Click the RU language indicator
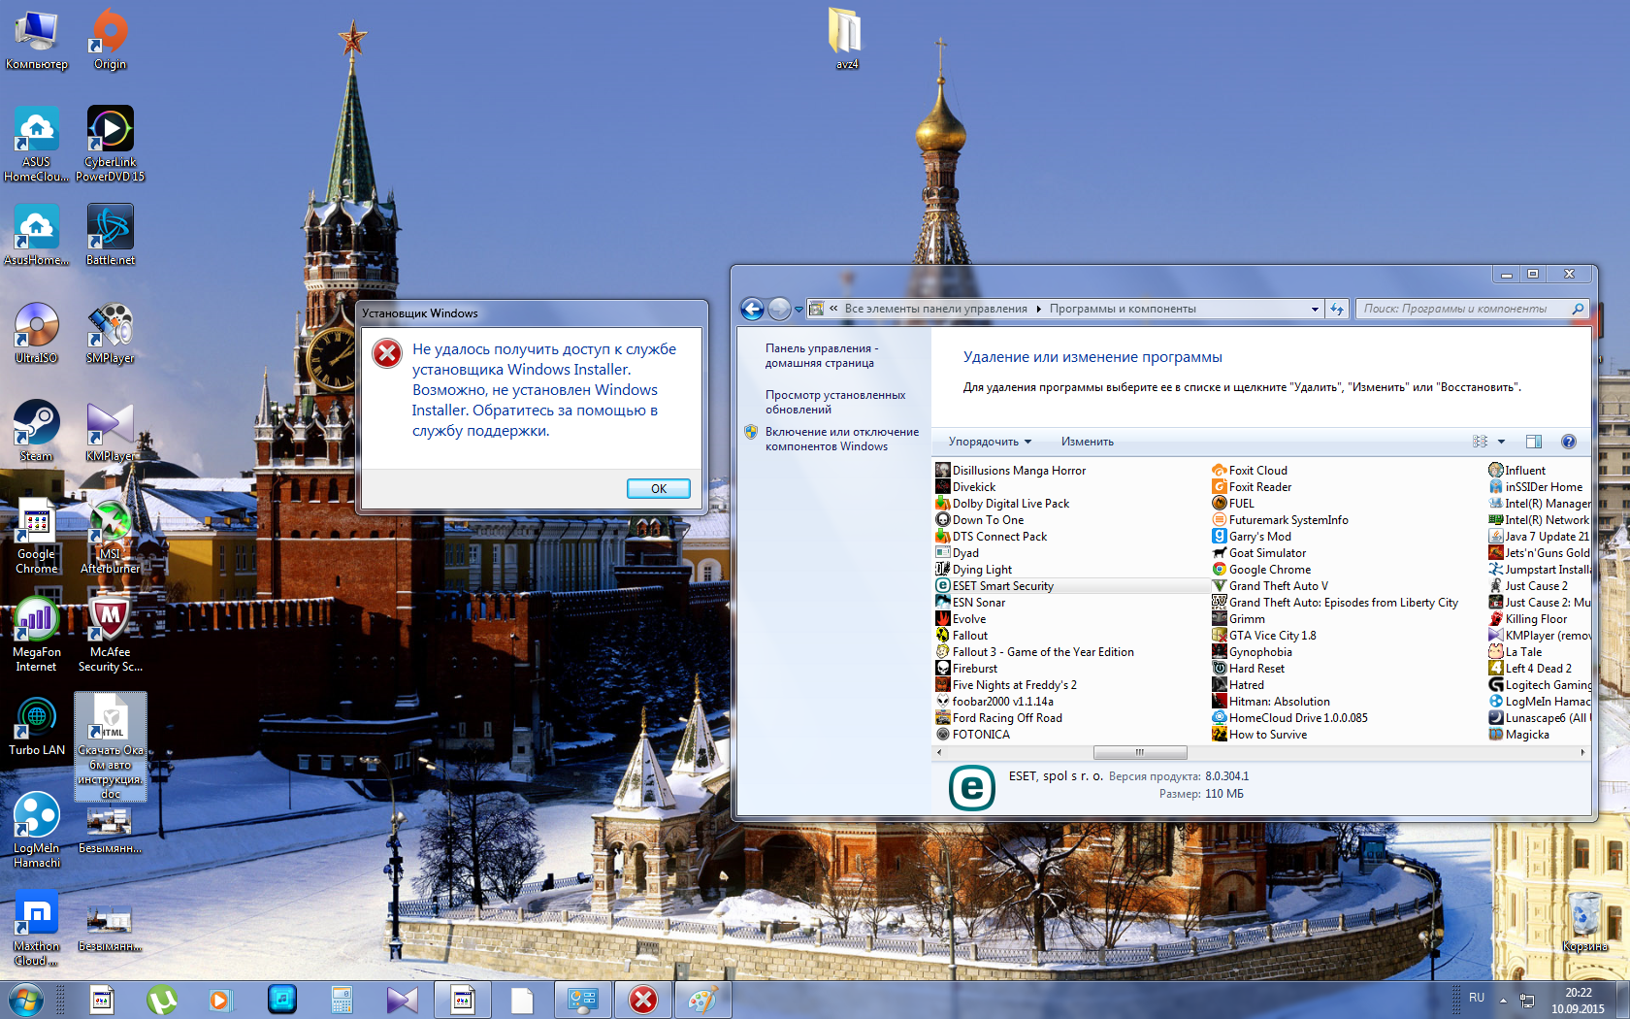Image resolution: width=1630 pixels, height=1019 pixels. point(1476,998)
